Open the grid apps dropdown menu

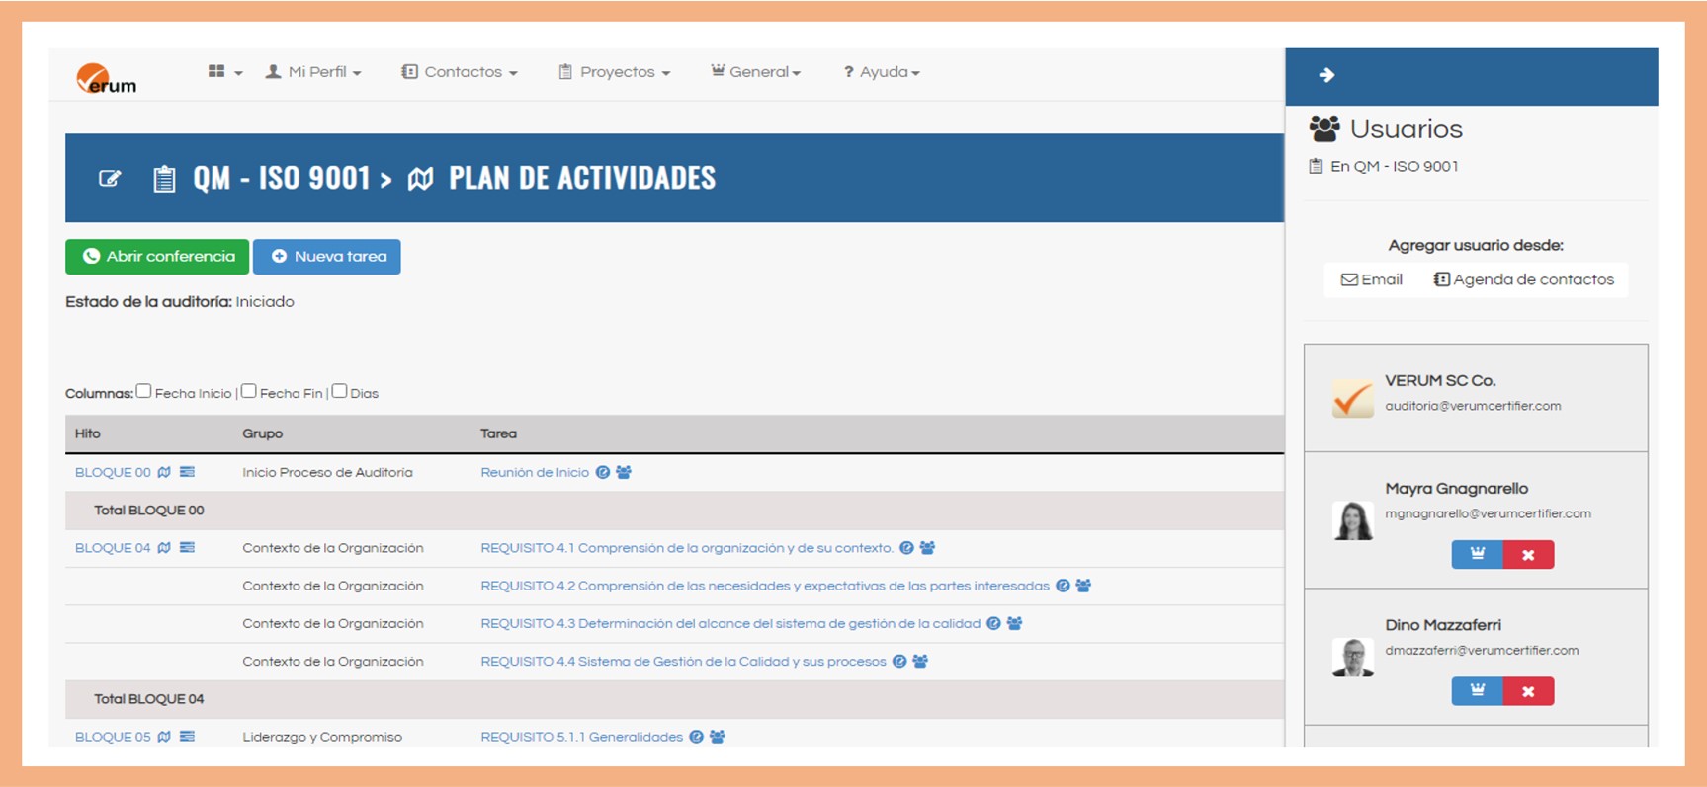pos(224,72)
